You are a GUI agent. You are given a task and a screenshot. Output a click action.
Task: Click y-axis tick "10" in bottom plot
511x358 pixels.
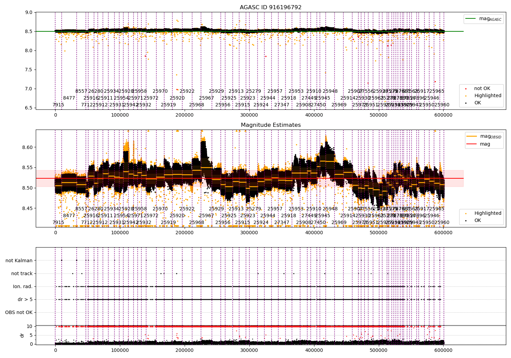(x=30, y=327)
